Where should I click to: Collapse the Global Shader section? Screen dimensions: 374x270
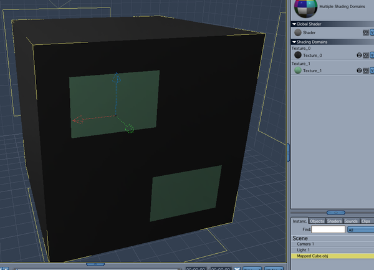coord(294,24)
